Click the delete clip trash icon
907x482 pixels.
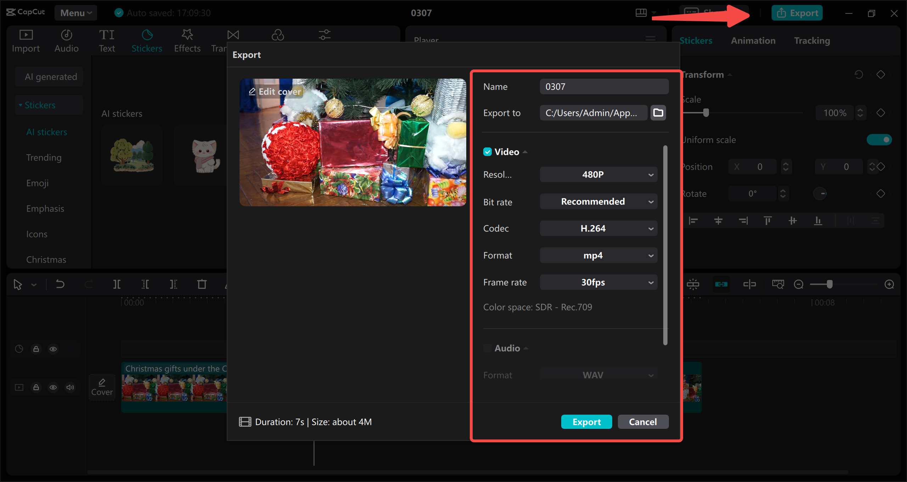point(202,284)
